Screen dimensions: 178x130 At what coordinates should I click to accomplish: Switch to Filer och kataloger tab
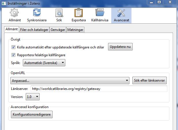tap(34, 30)
